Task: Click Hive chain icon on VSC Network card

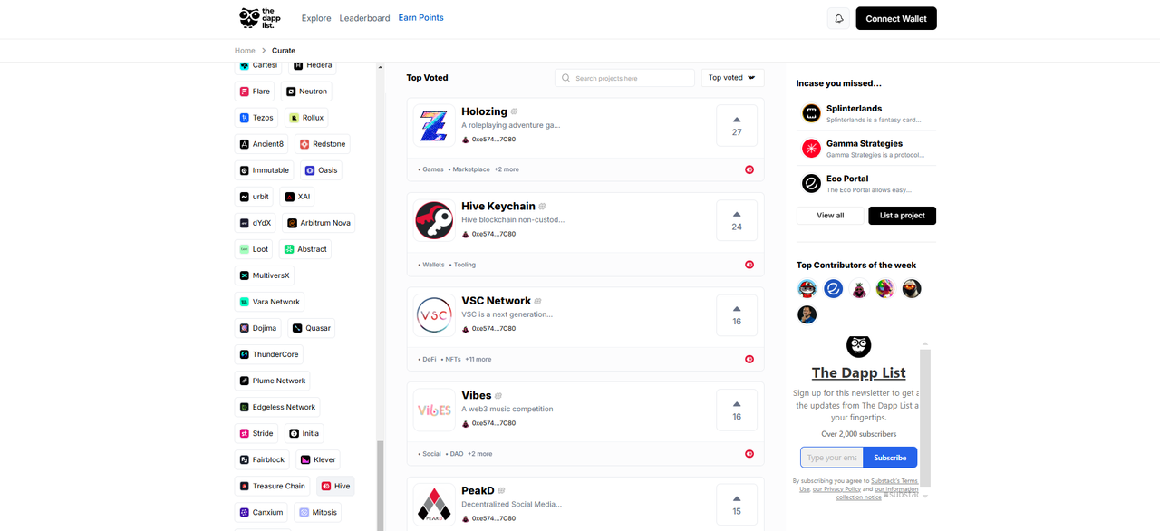Action: pyautogui.click(x=749, y=359)
